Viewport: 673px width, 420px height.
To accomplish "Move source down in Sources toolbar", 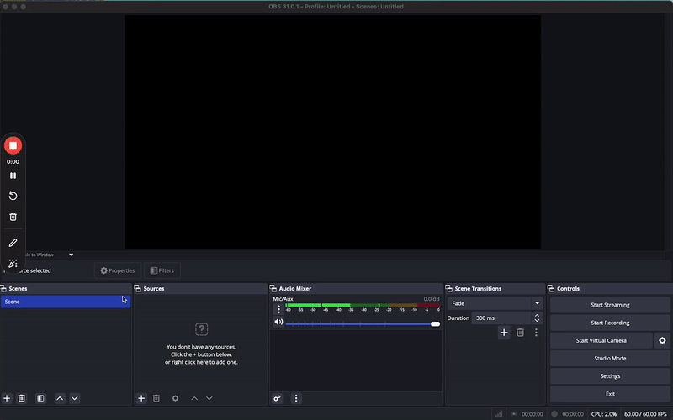I will [x=209, y=398].
